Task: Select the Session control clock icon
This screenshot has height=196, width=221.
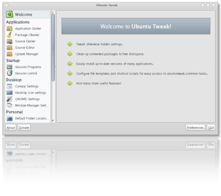Action: click(x=10, y=73)
